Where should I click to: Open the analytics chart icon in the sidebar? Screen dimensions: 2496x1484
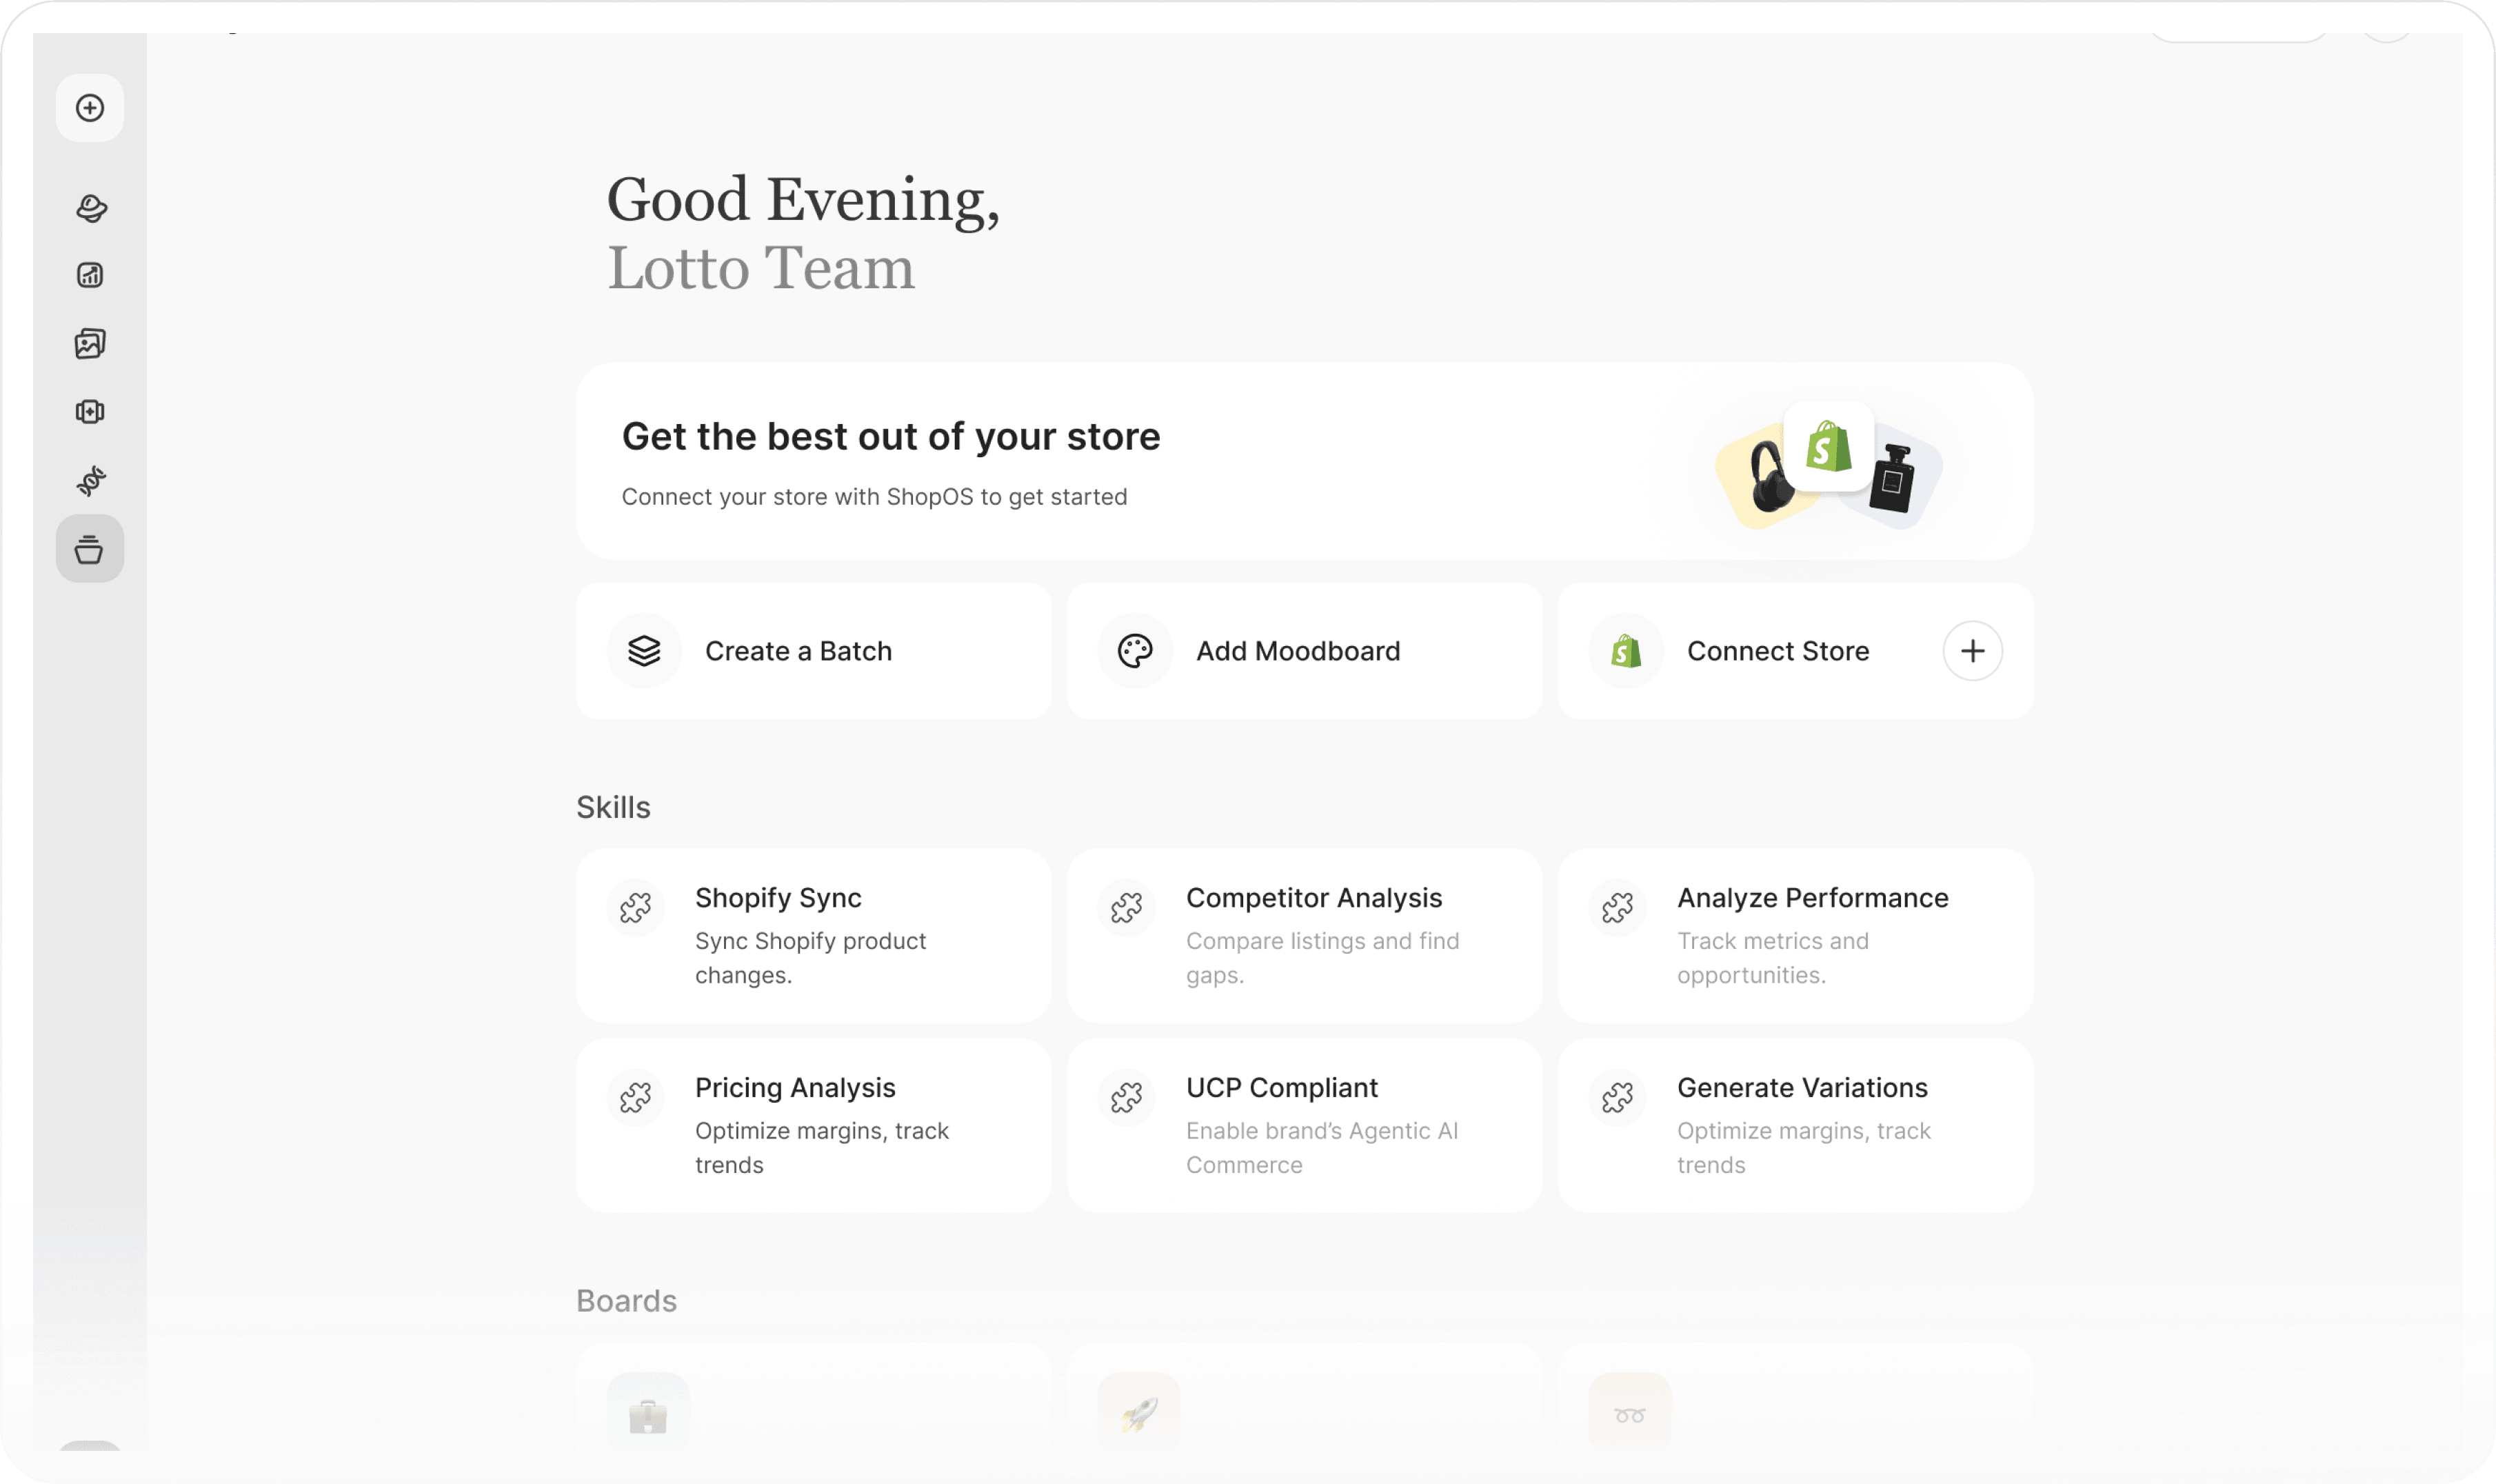[x=90, y=275]
